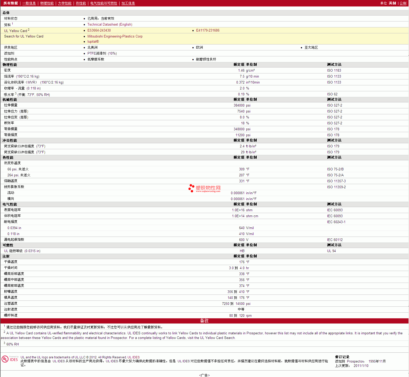Click Search for UL Yellow Card
The height and width of the screenshot is (377, 409).
24,36
